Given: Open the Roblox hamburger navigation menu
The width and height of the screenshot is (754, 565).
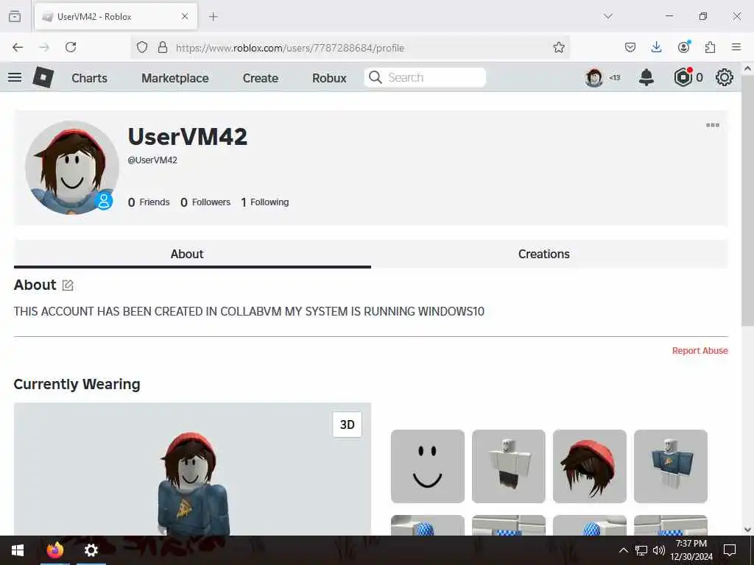Looking at the screenshot, I should click(15, 77).
